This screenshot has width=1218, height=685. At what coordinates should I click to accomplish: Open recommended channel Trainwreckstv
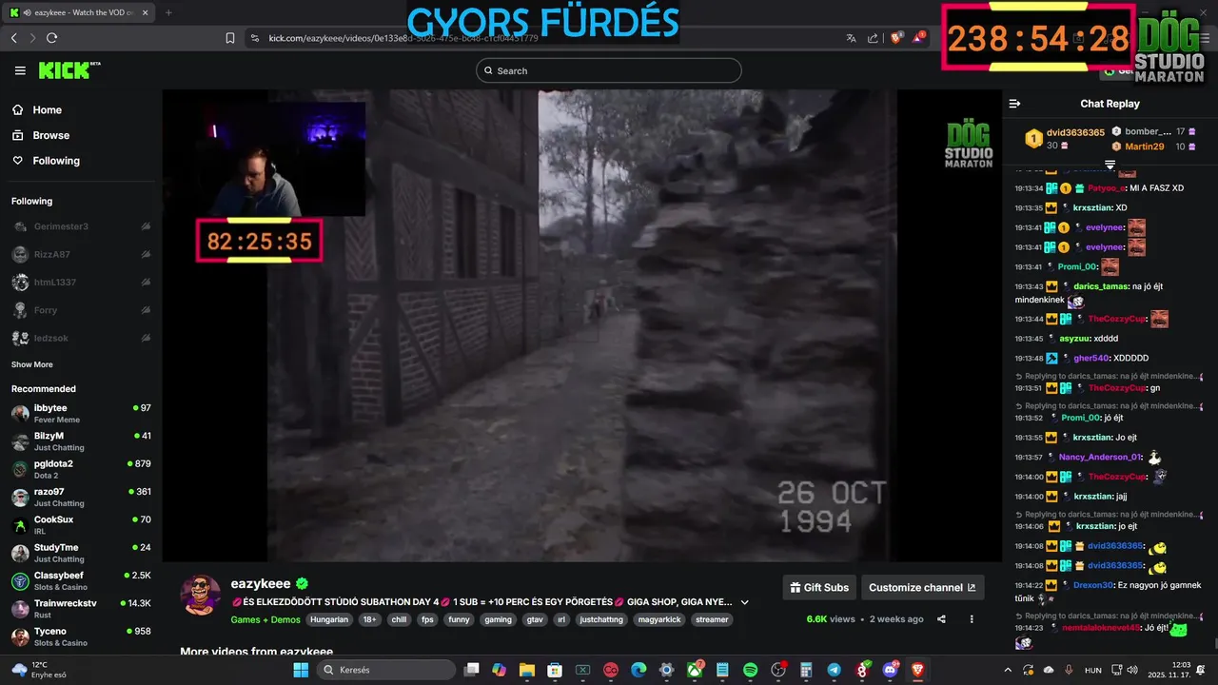tap(81, 608)
